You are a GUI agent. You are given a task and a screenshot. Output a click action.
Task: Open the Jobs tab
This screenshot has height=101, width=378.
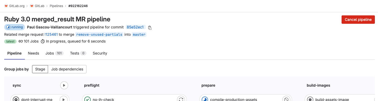(54, 53)
